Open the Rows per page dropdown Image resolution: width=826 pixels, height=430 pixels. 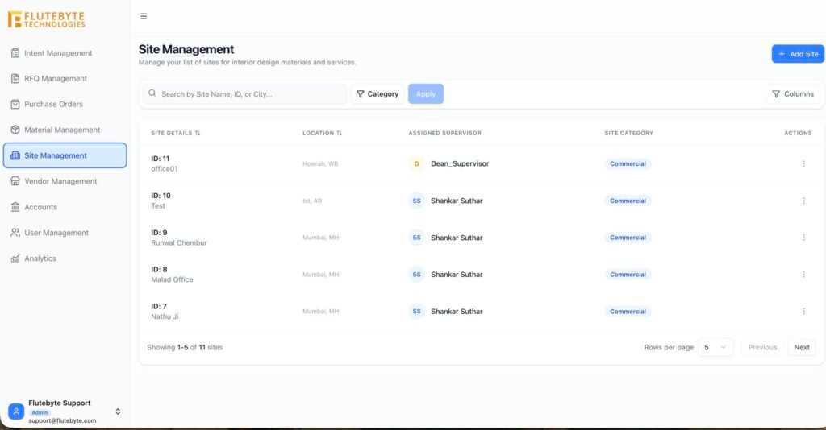tap(715, 348)
